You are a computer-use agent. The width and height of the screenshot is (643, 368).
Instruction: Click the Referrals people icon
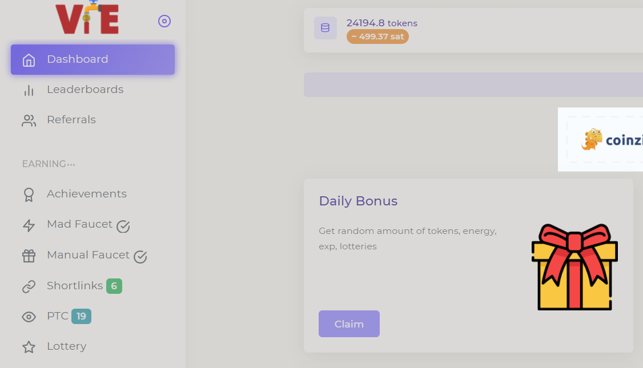(x=29, y=120)
